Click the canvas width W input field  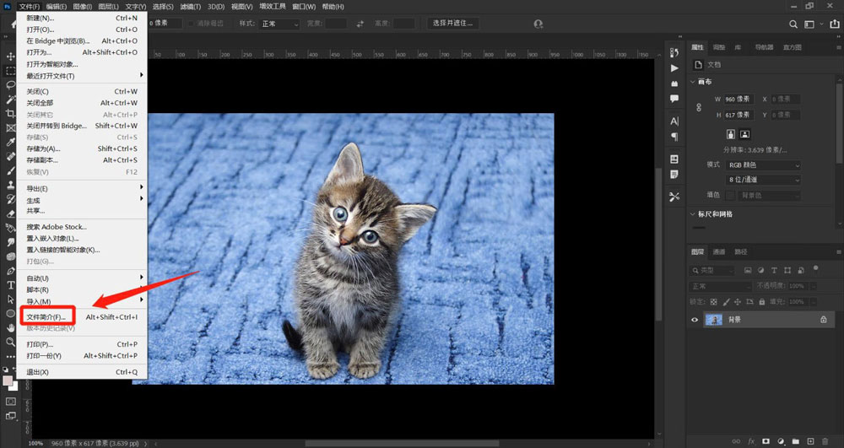pos(738,100)
